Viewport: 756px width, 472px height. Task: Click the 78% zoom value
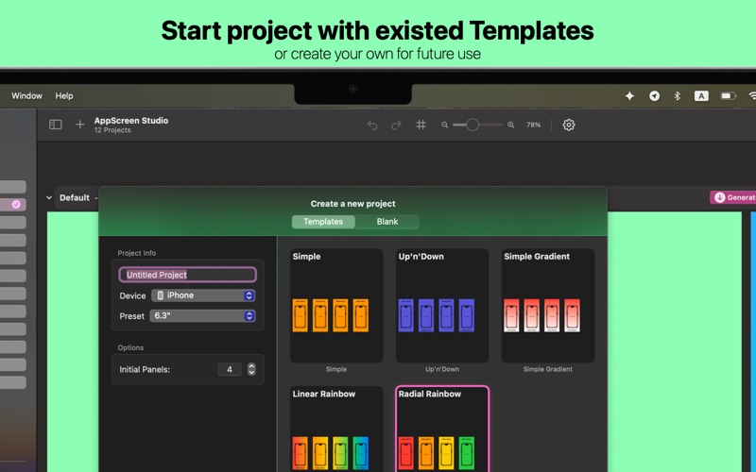[533, 125]
